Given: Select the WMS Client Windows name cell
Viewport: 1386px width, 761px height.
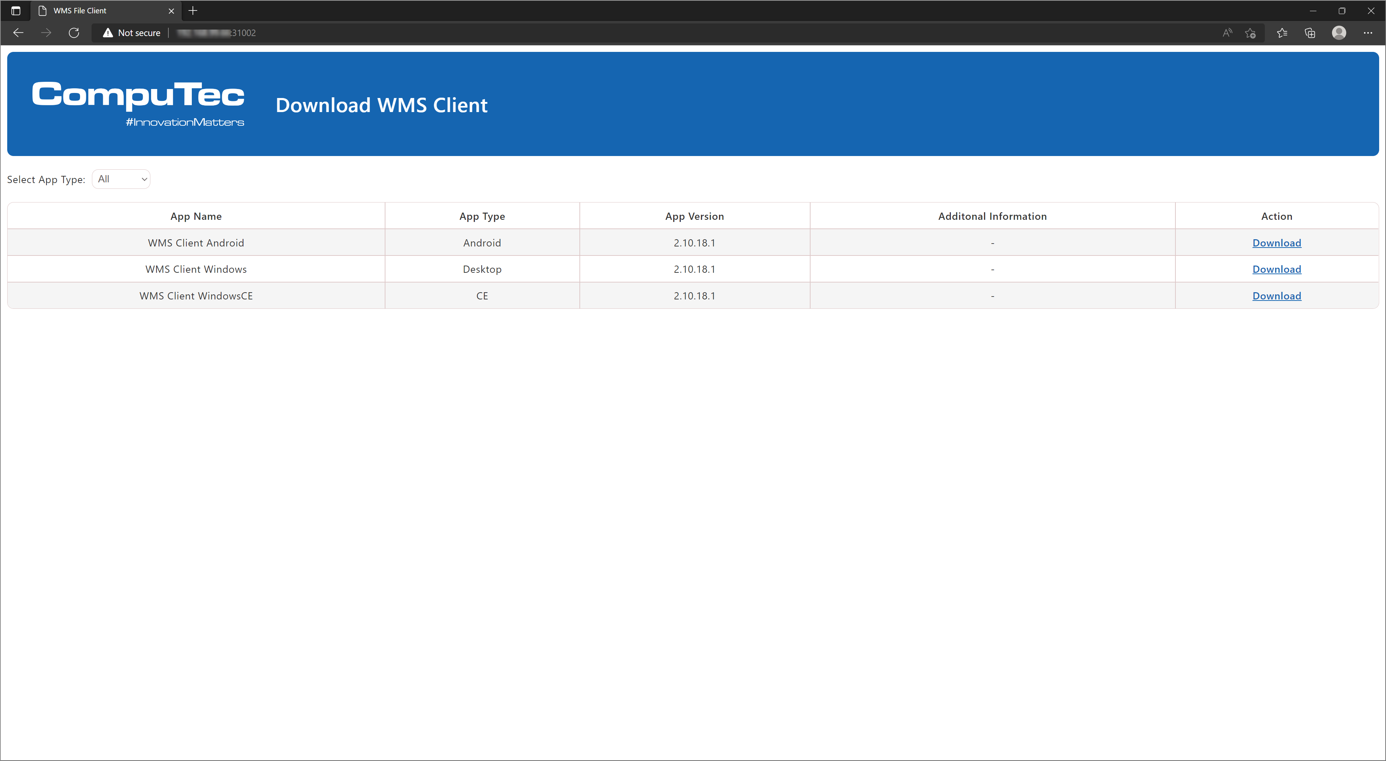Looking at the screenshot, I should (x=196, y=269).
